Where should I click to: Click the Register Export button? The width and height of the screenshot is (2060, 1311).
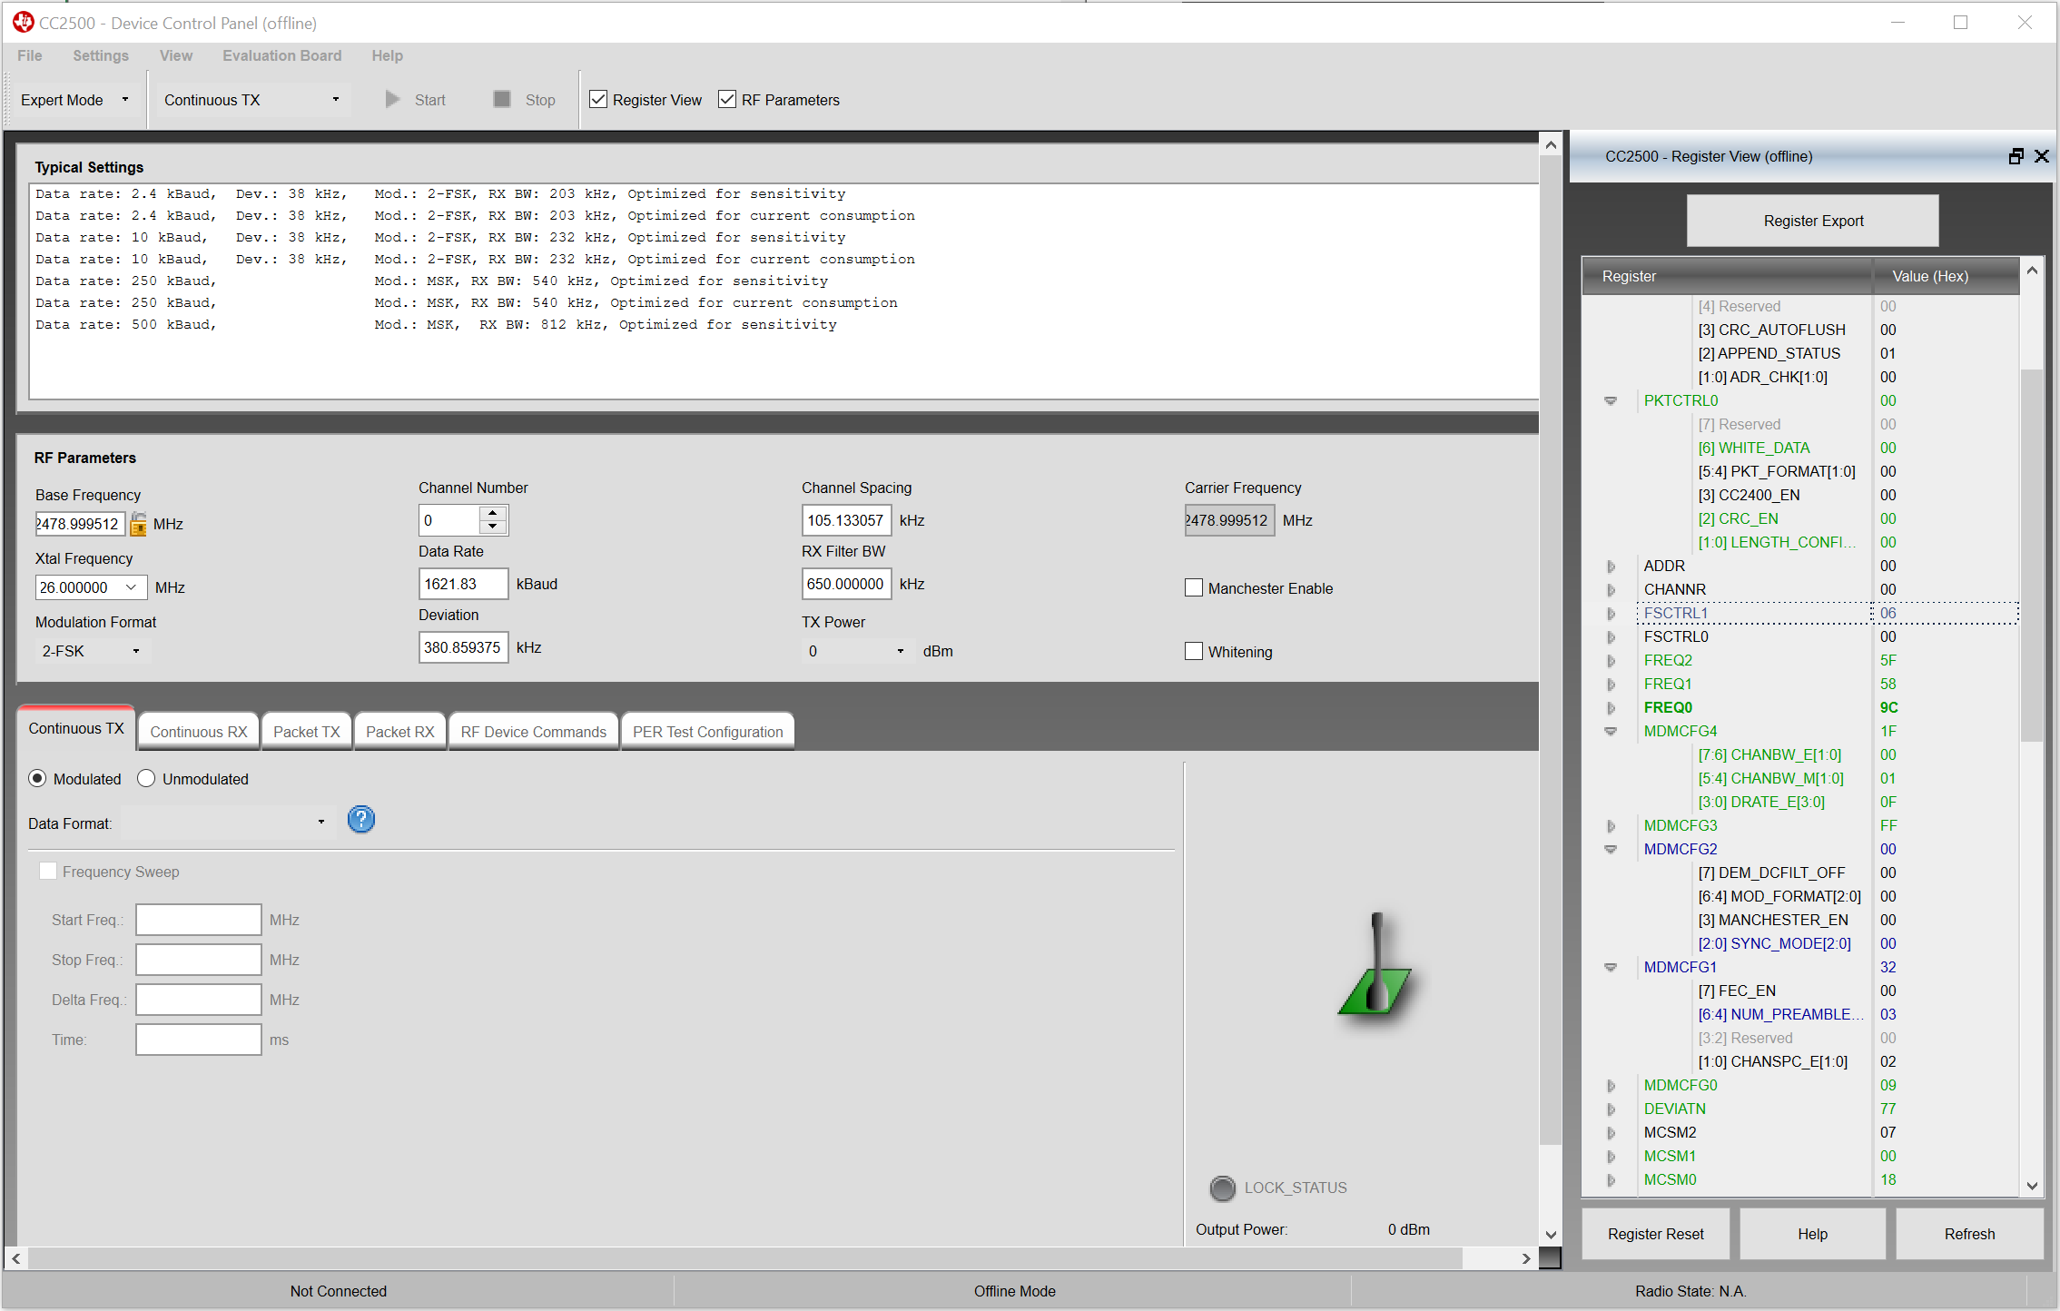[x=1812, y=221]
